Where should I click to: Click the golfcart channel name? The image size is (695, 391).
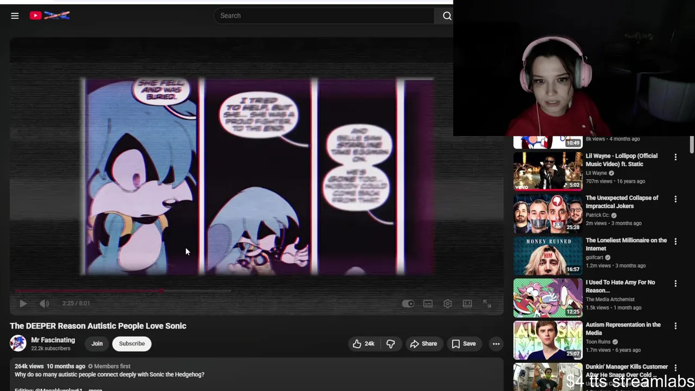(595, 257)
